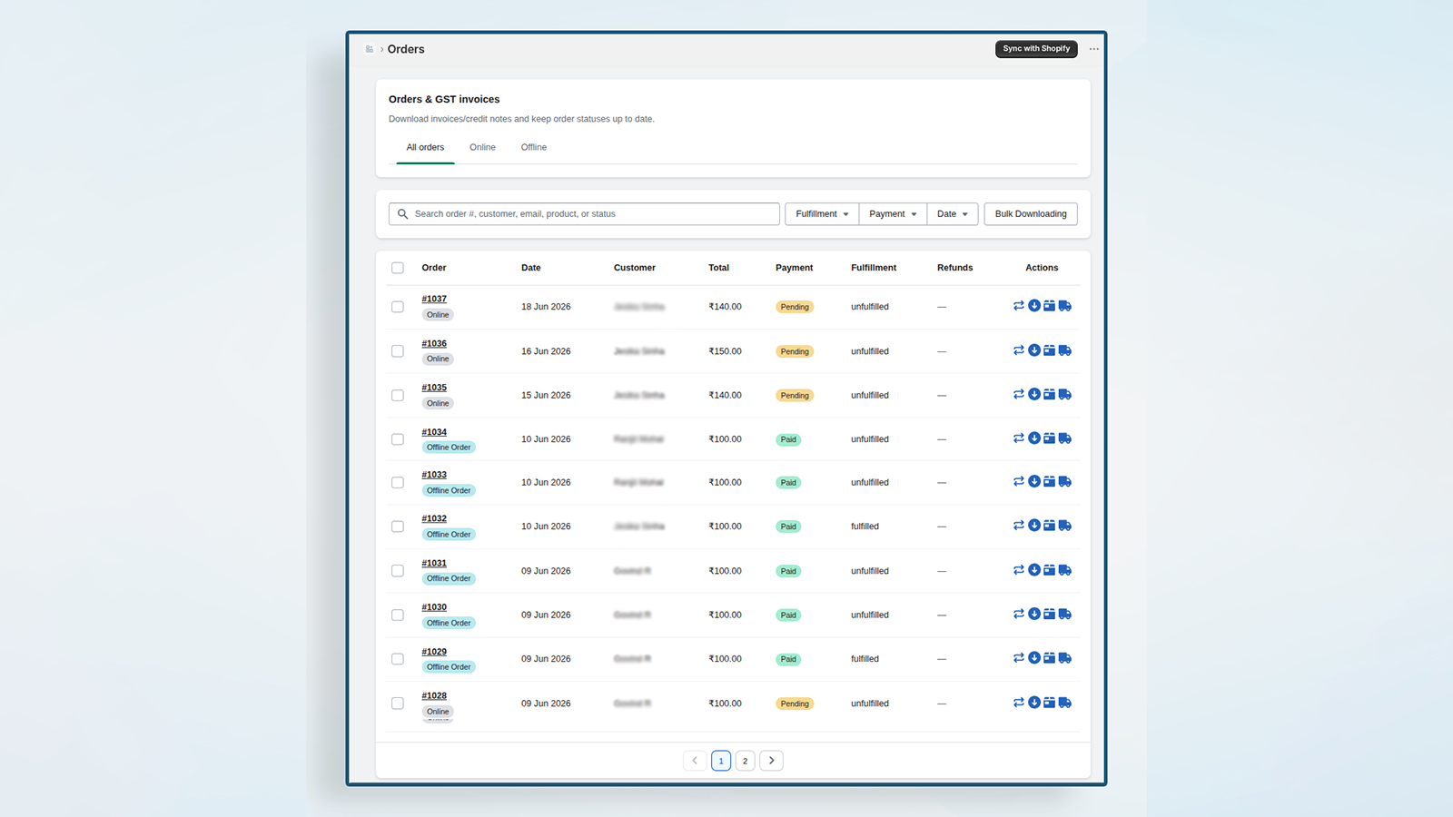Open order #1029 link
This screenshot has width=1453, height=817.
point(434,652)
